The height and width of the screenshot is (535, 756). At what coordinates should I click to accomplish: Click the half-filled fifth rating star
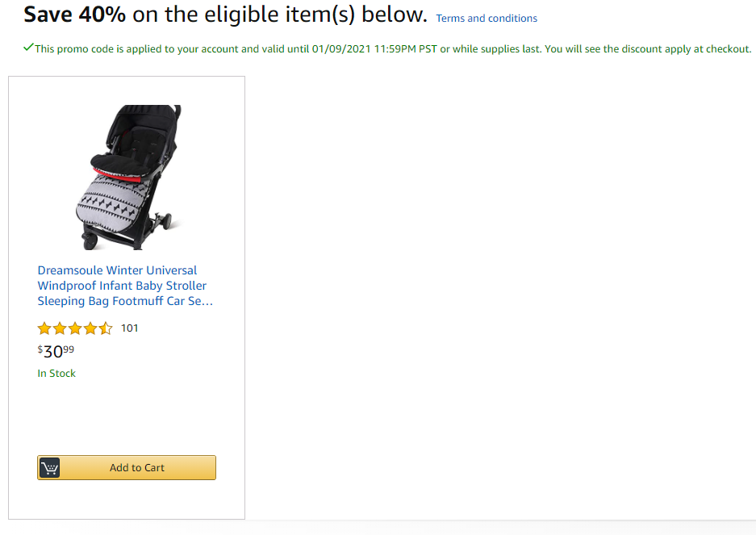click(x=106, y=328)
